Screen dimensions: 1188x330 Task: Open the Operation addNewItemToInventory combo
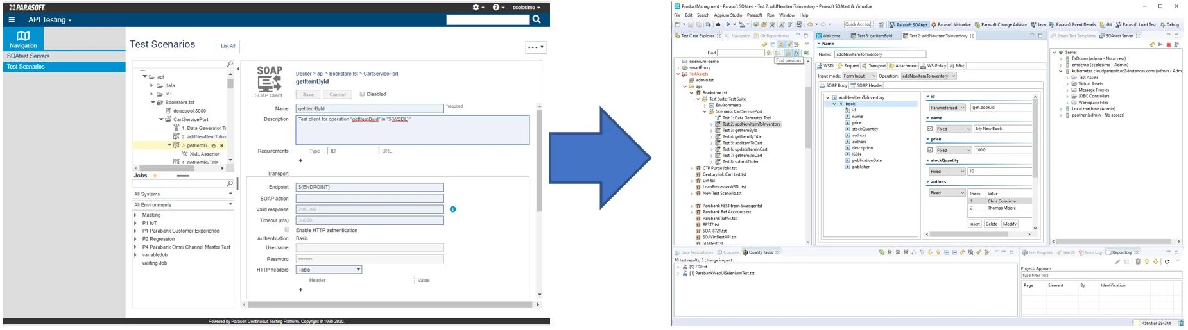coord(928,76)
